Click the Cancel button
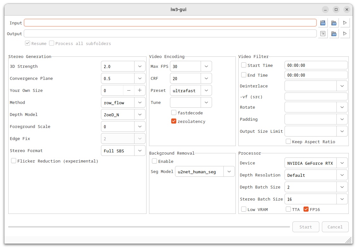 335,227
